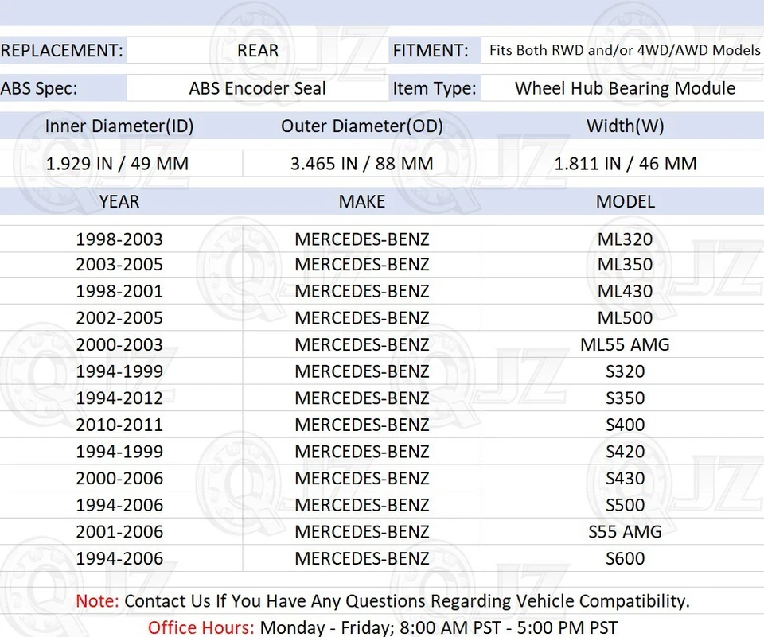
Task: Click the Outer Diameter(OD) column header
Action: coord(362,126)
